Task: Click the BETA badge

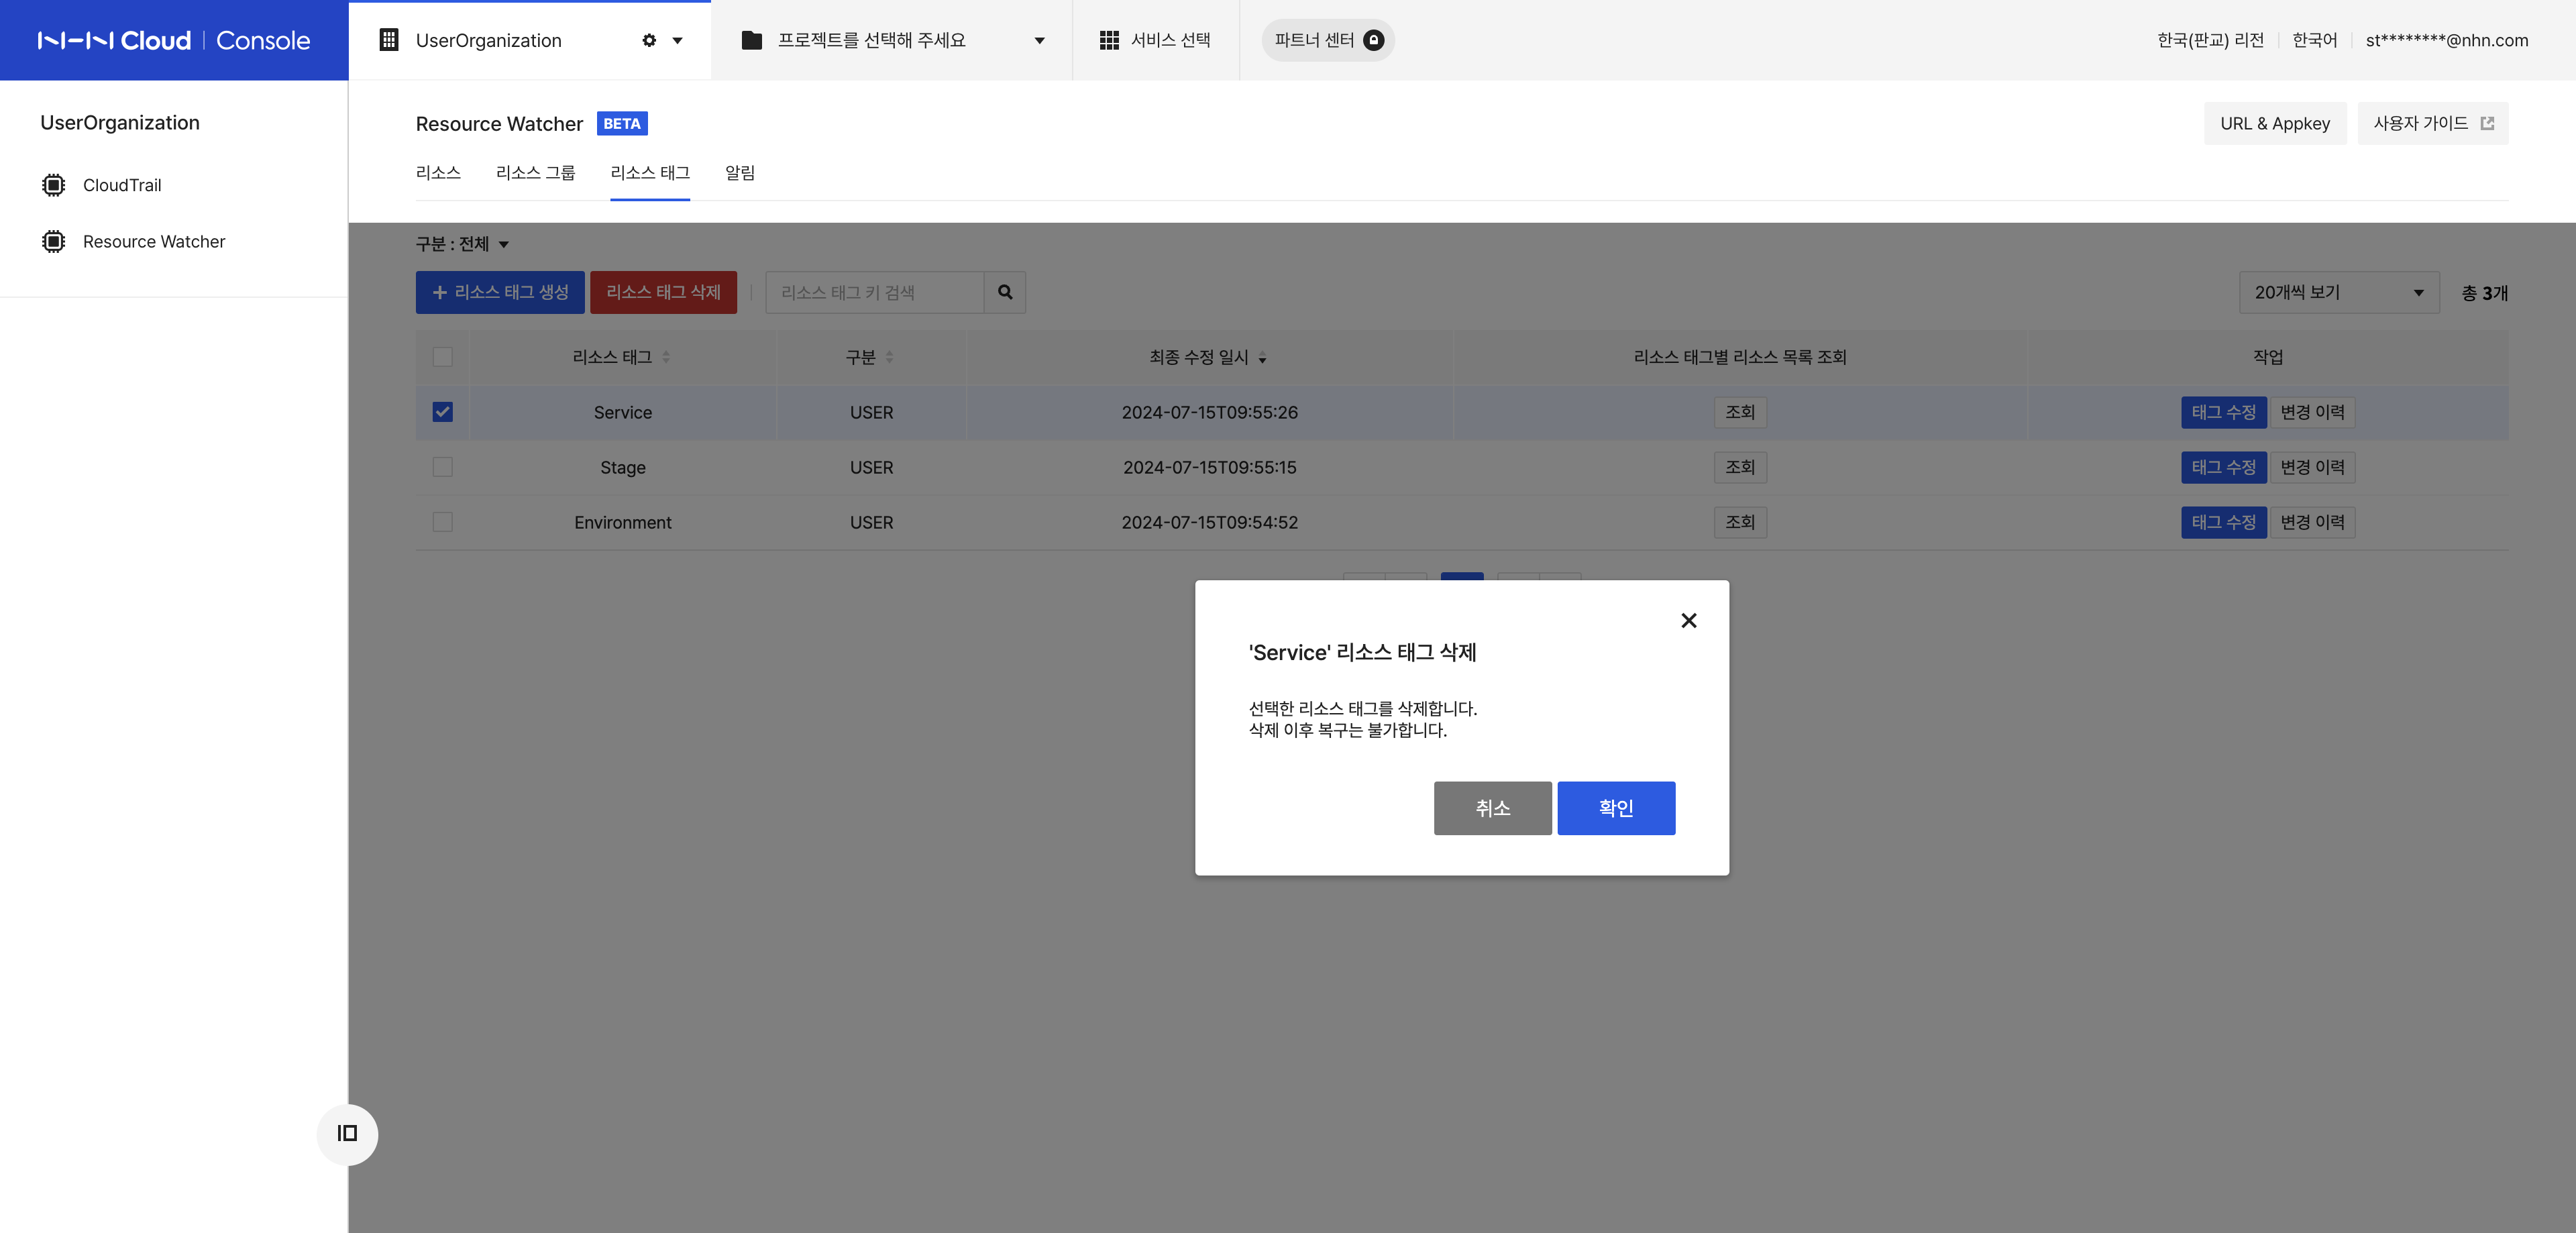Action: 622,123
